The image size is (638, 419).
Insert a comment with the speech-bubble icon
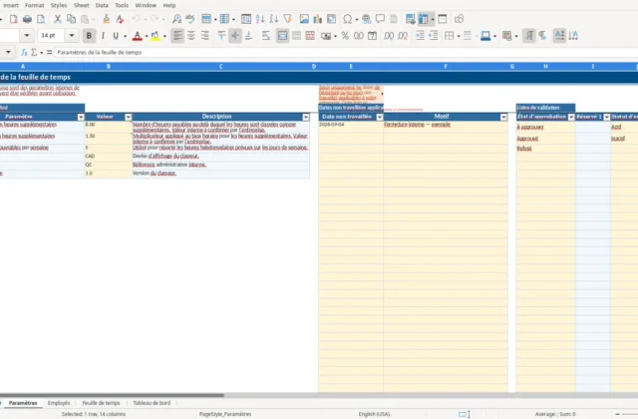[380, 19]
